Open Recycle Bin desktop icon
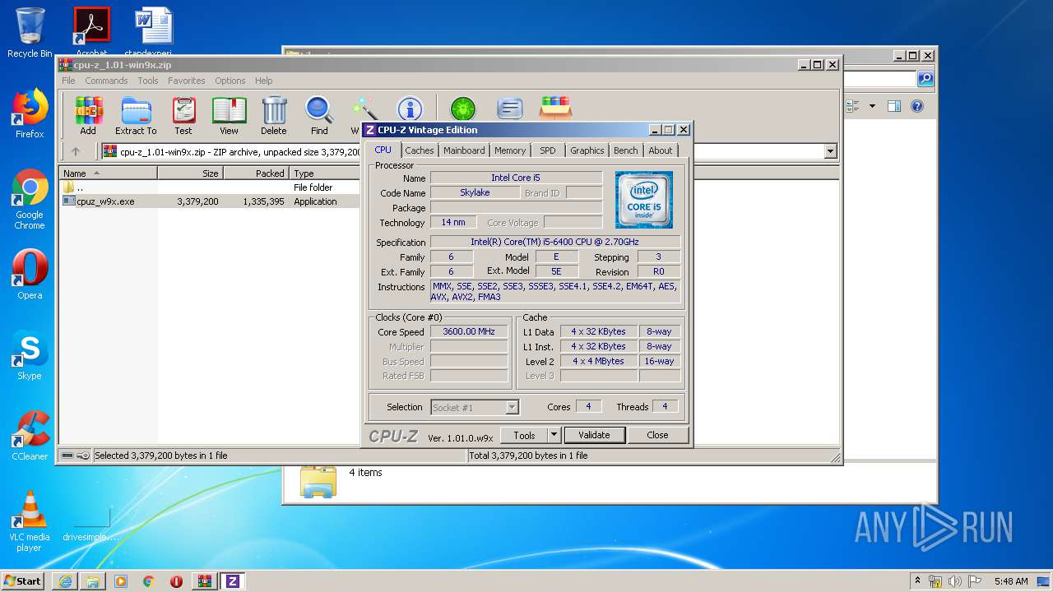 30,33
